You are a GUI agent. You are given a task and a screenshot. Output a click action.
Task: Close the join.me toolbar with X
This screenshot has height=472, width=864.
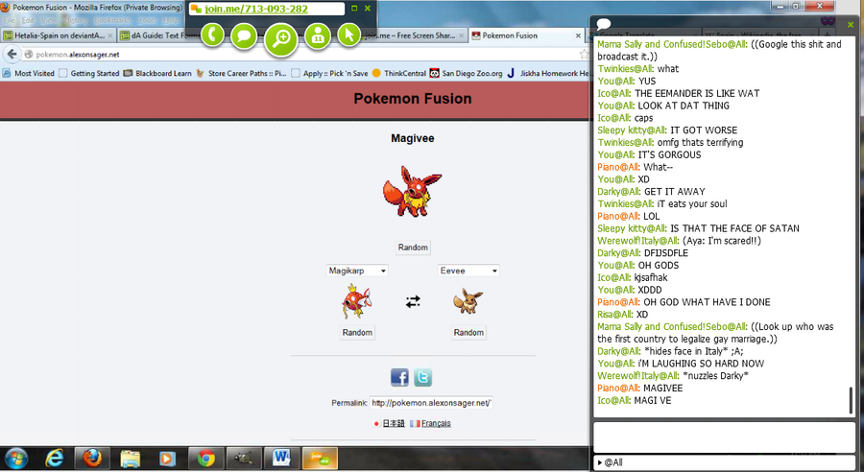coord(368,9)
